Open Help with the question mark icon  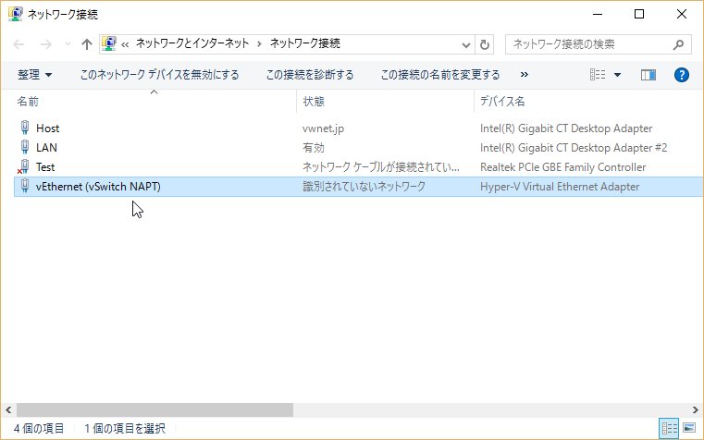[x=681, y=75]
